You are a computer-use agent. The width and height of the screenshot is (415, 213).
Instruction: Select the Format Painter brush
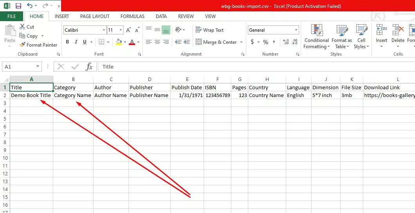[22, 45]
